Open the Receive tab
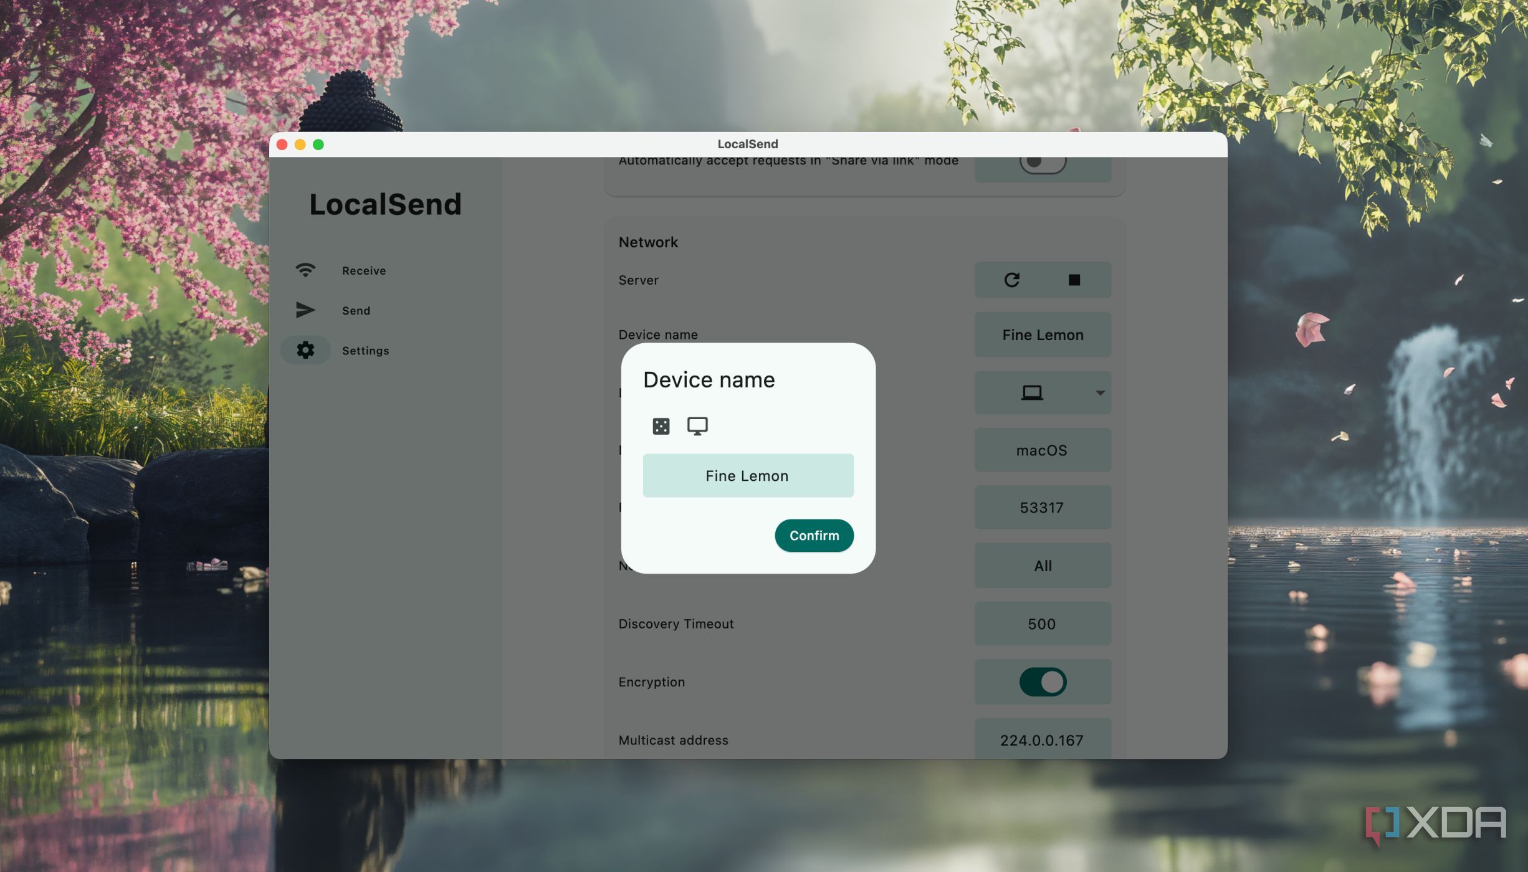 click(x=363, y=270)
